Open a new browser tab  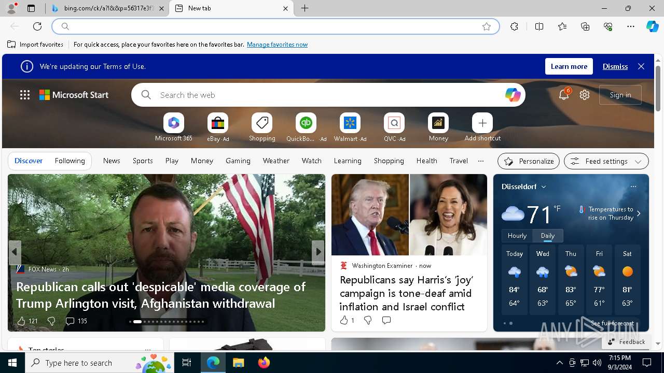[305, 8]
